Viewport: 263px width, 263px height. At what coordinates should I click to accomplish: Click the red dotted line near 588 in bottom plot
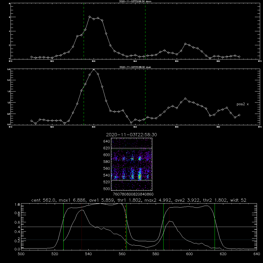click(169, 226)
